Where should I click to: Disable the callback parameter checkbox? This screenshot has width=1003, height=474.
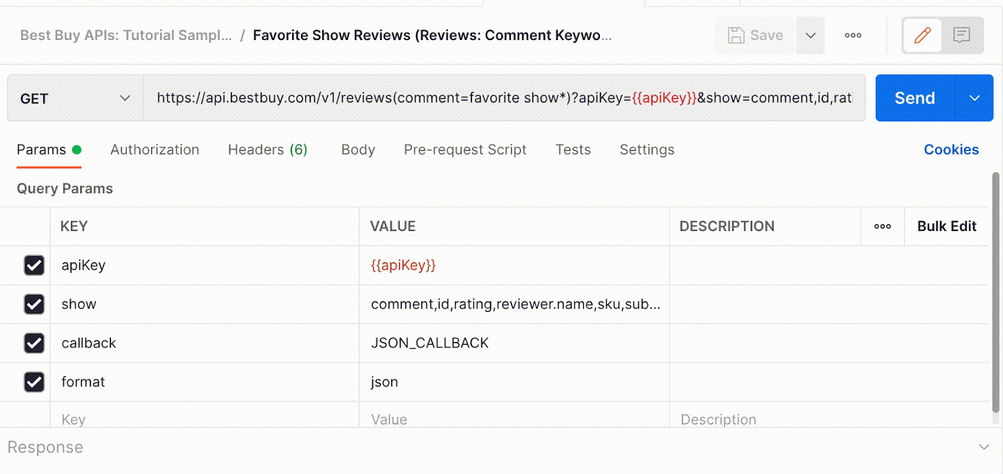click(34, 343)
